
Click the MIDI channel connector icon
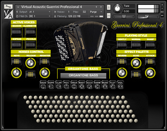tap(17, 16)
